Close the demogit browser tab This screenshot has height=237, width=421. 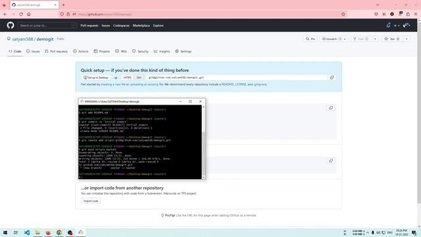tap(55, 5)
